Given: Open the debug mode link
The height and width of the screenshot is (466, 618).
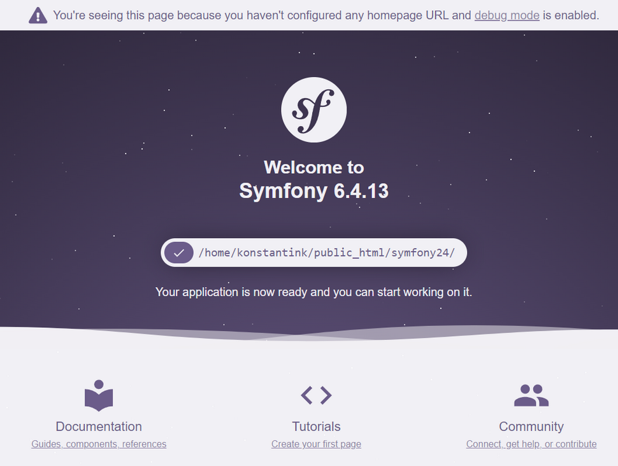Looking at the screenshot, I should [507, 15].
